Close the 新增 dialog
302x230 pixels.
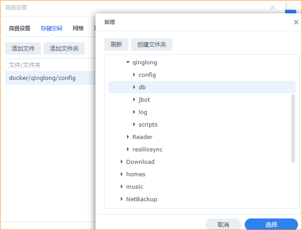click(x=296, y=22)
